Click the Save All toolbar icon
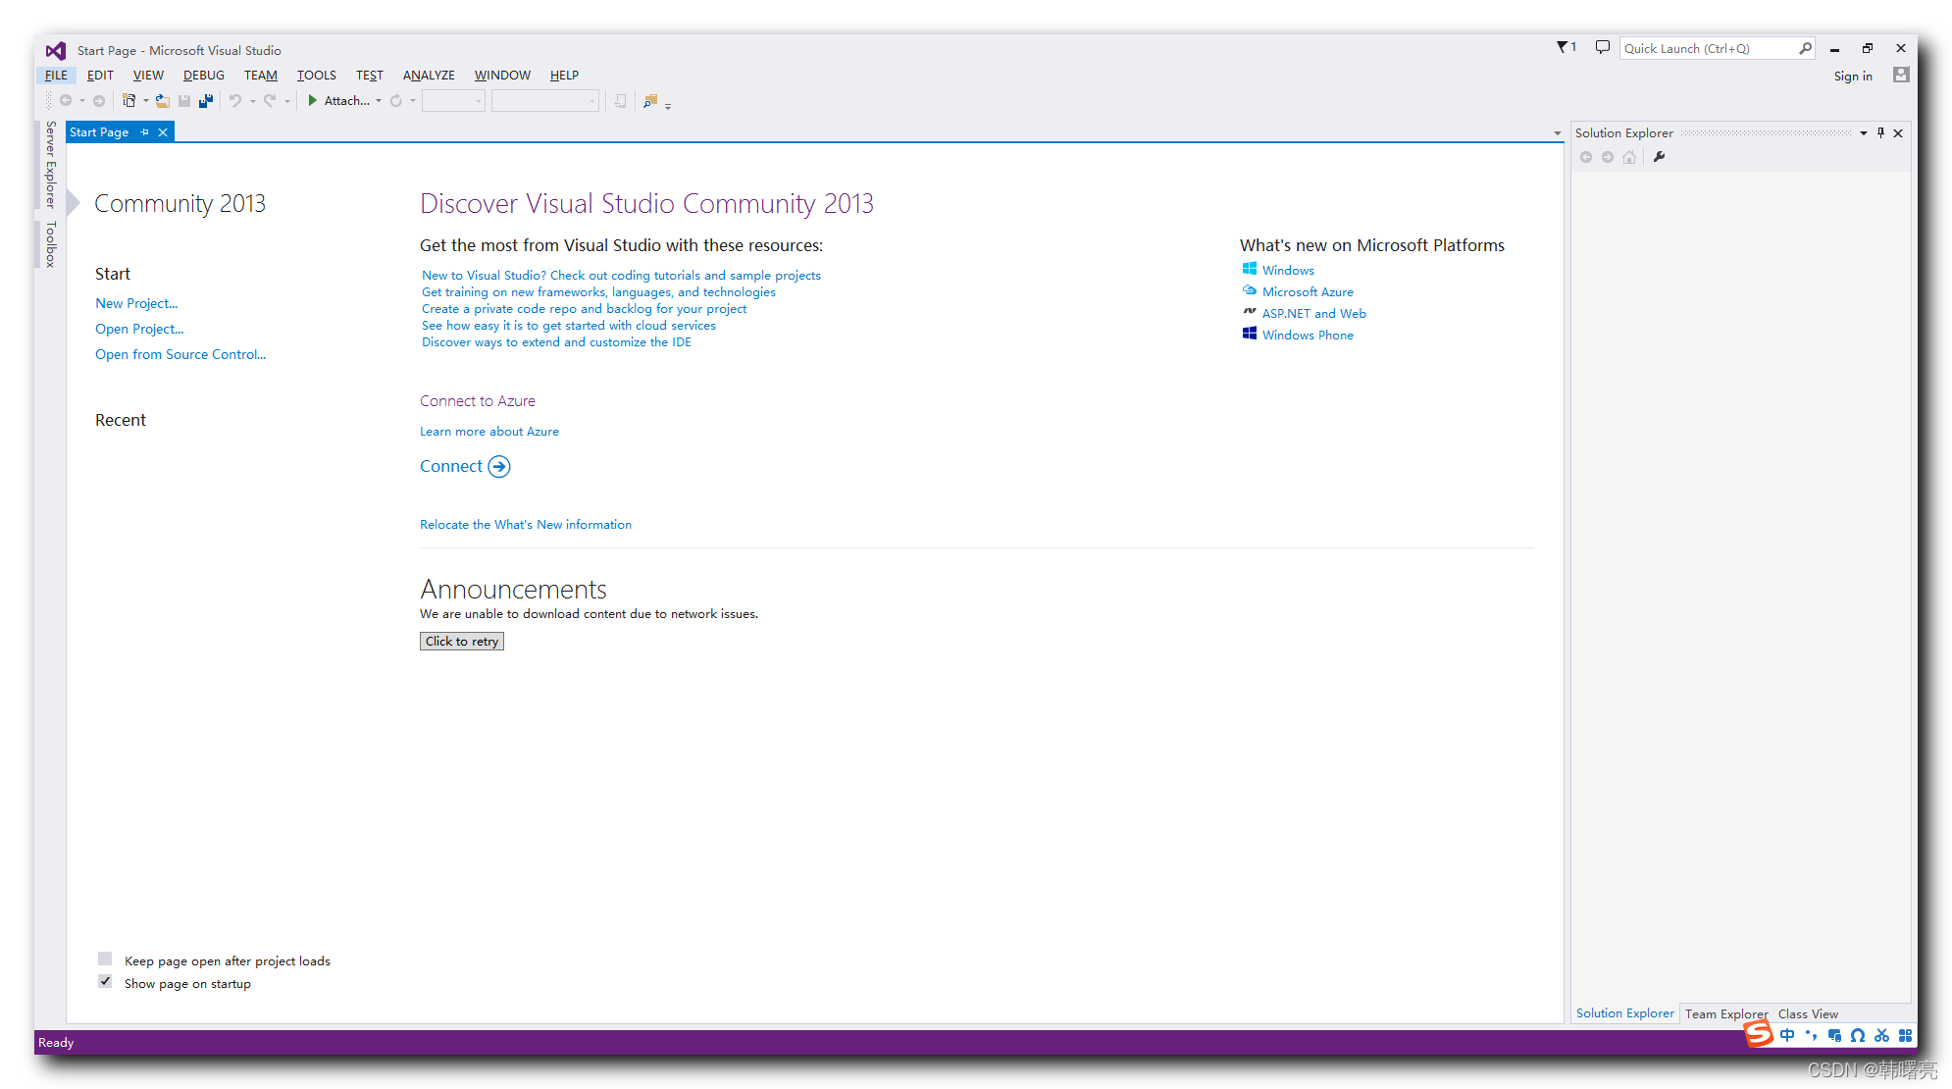This screenshot has height=1089, width=1952. 206,101
